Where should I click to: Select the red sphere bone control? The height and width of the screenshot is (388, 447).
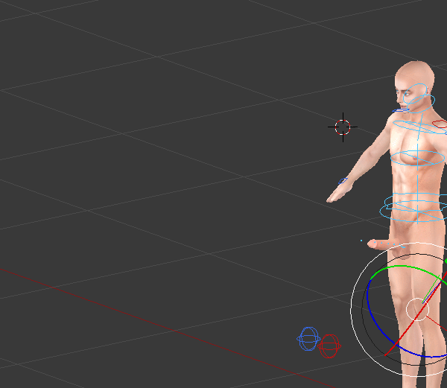pyautogui.click(x=329, y=346)
